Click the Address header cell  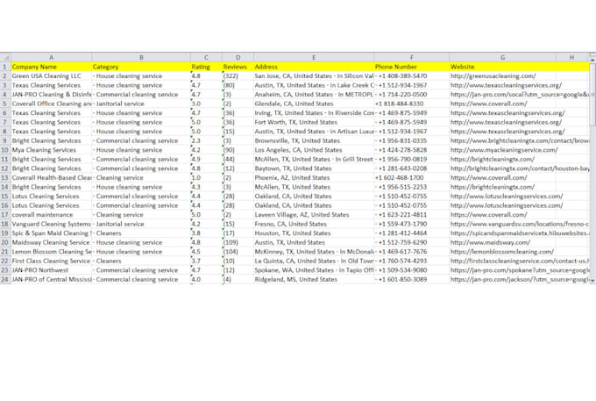click(314, 67)
